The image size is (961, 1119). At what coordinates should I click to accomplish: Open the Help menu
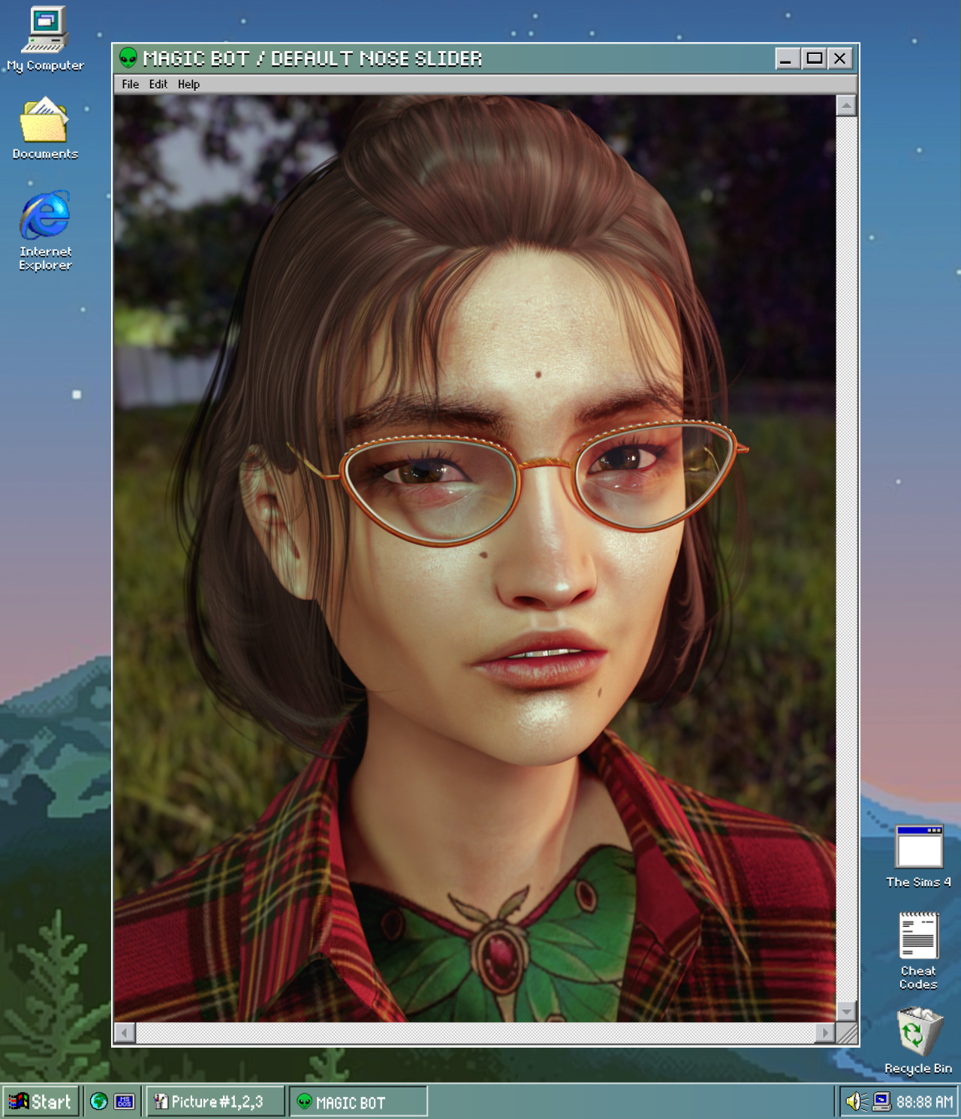[x=188, y=84]
